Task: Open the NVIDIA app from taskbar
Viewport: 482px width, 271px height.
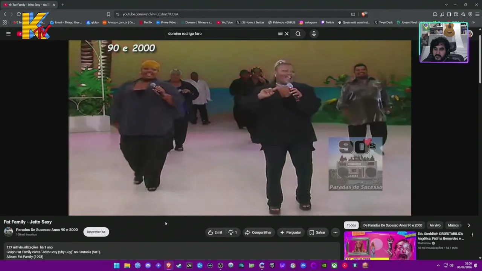Action: 324,266
